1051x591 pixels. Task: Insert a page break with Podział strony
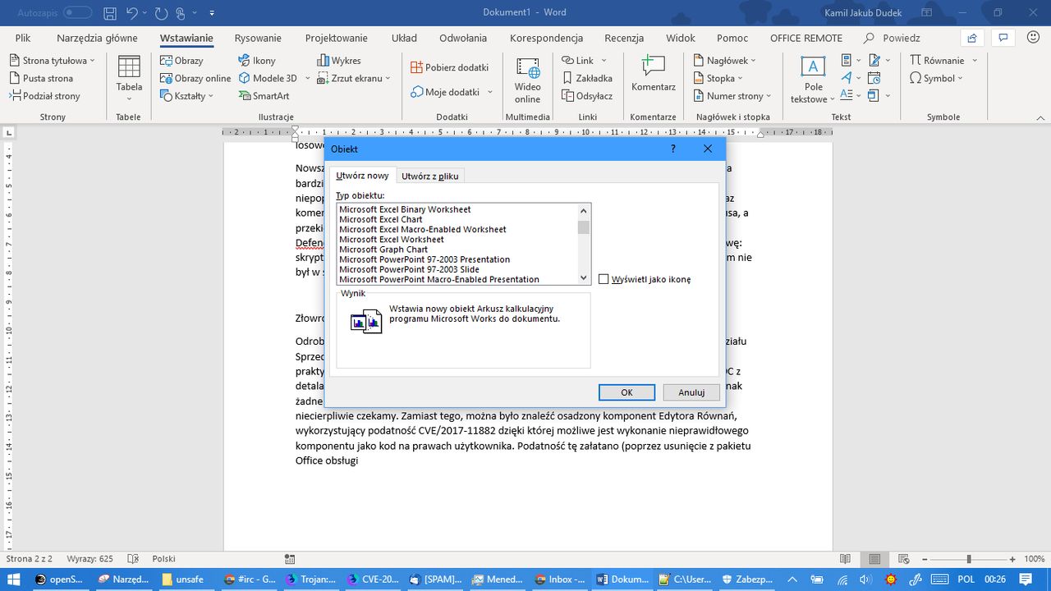tap(44, 96)
